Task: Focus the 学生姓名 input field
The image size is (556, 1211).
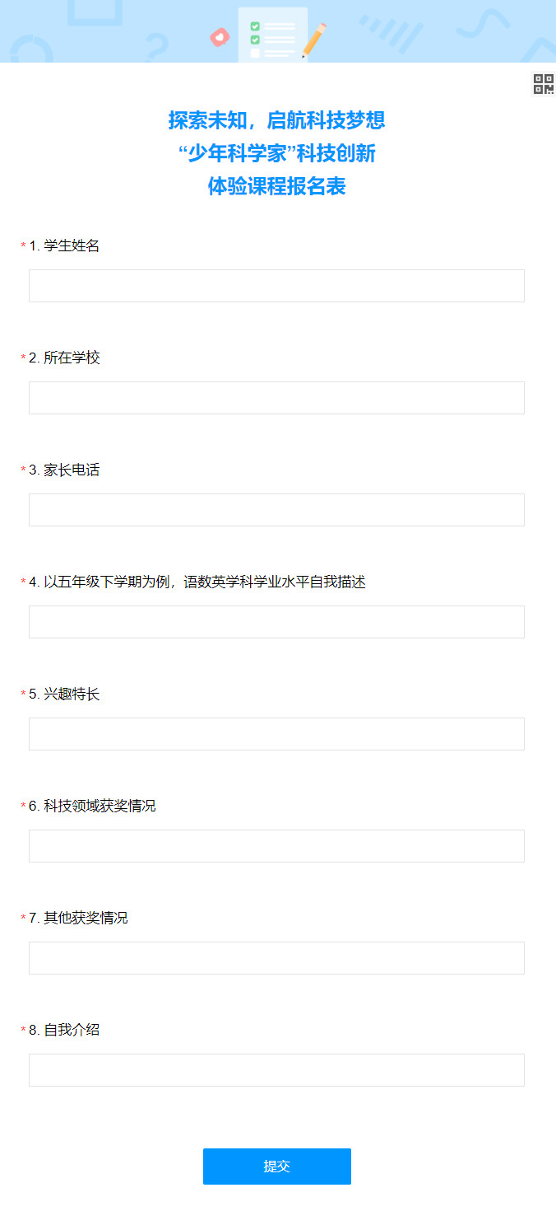Action: click(x=276, y=286)
